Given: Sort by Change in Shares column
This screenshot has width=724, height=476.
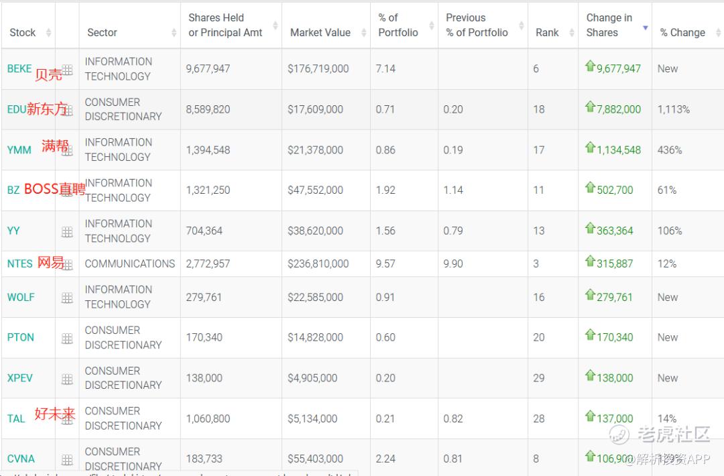Looking at the screenshot, I should pyautogui.click(x=609, y=25).
